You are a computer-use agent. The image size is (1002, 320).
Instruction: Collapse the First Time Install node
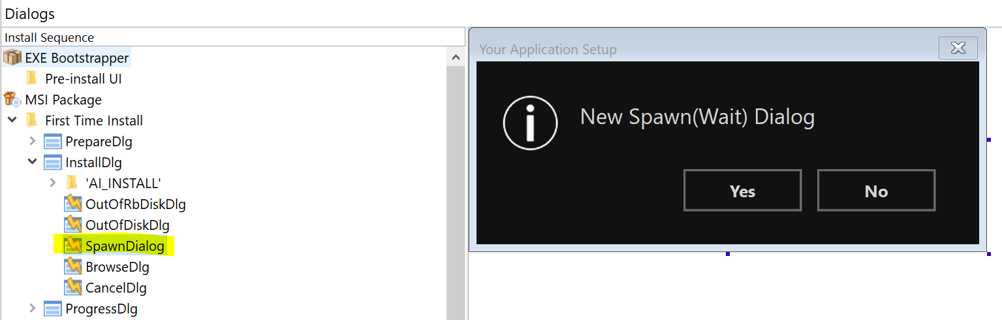12,120
